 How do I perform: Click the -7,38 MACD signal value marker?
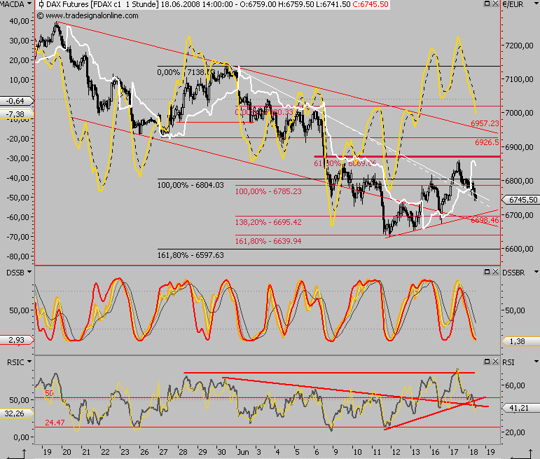(17, 114)
